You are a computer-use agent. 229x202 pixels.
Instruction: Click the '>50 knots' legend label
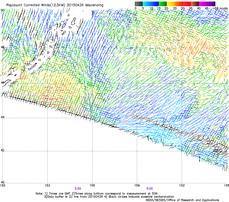pos(220,8)
